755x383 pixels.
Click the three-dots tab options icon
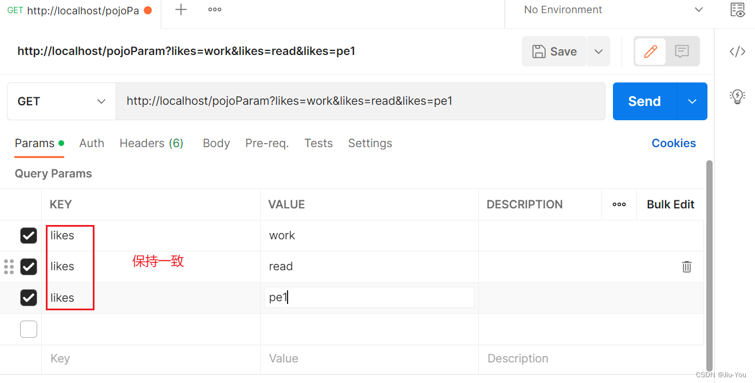point(215,10)
